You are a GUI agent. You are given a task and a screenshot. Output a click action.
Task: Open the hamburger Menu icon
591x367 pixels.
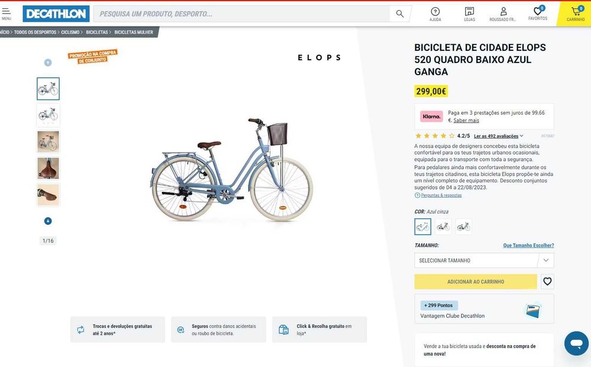[x=7, y=13]
